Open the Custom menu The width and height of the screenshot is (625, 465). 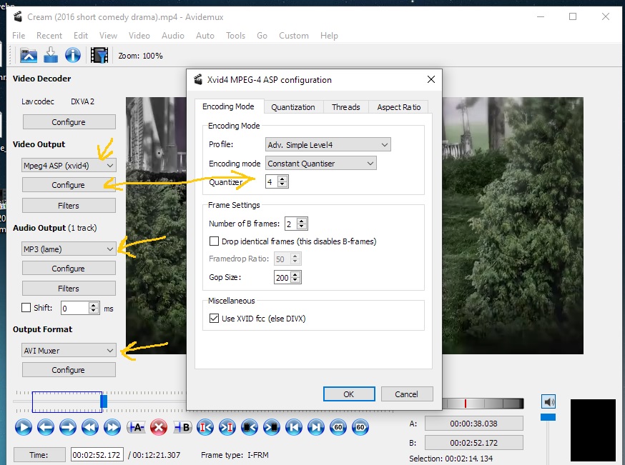[x=294, y=36]
